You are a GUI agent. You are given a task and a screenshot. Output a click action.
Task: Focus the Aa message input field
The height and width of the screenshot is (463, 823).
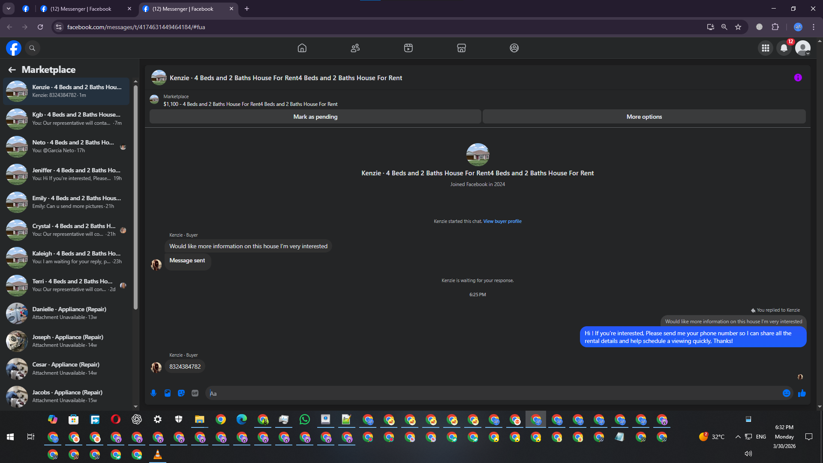point(493,393)
